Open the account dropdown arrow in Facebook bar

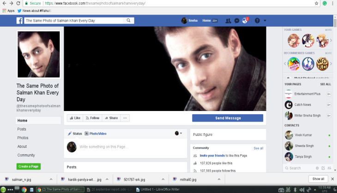click(265, 21)
